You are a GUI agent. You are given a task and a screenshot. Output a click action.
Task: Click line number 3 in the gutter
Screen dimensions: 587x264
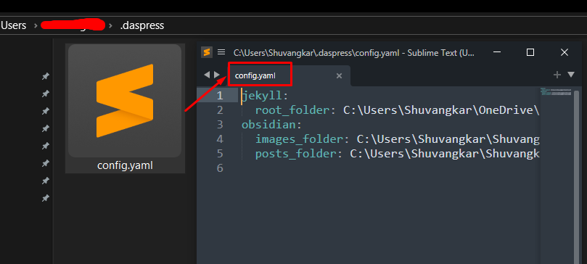click(x=219, y=125)
